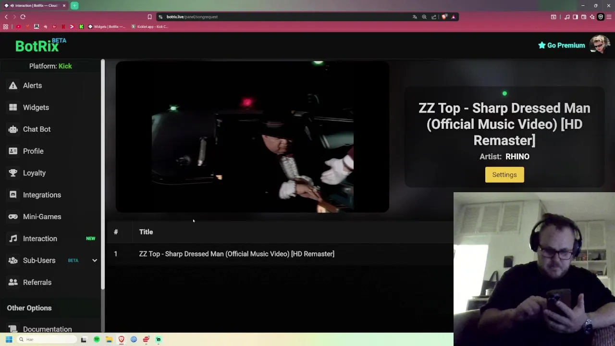Click the apps grid bookmark icon

coord(6,26)
